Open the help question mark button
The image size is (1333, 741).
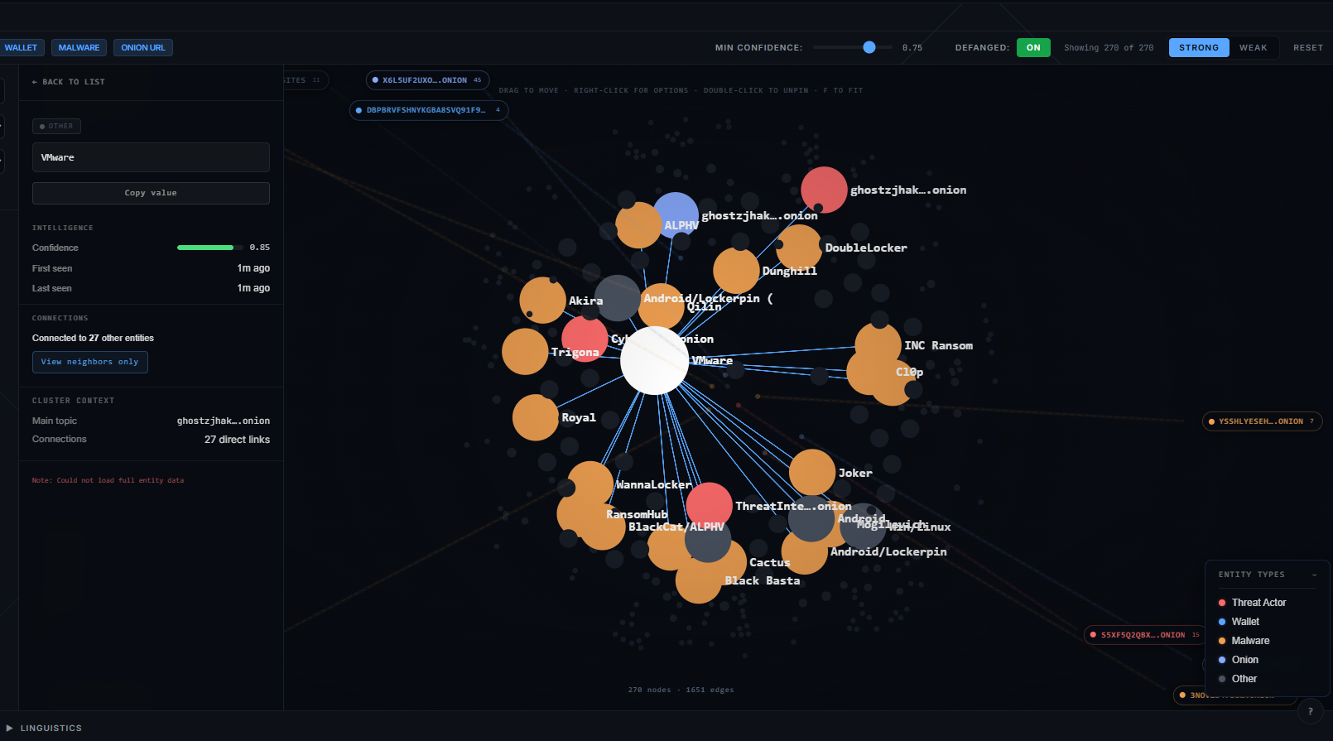[x=1310, y=711]
